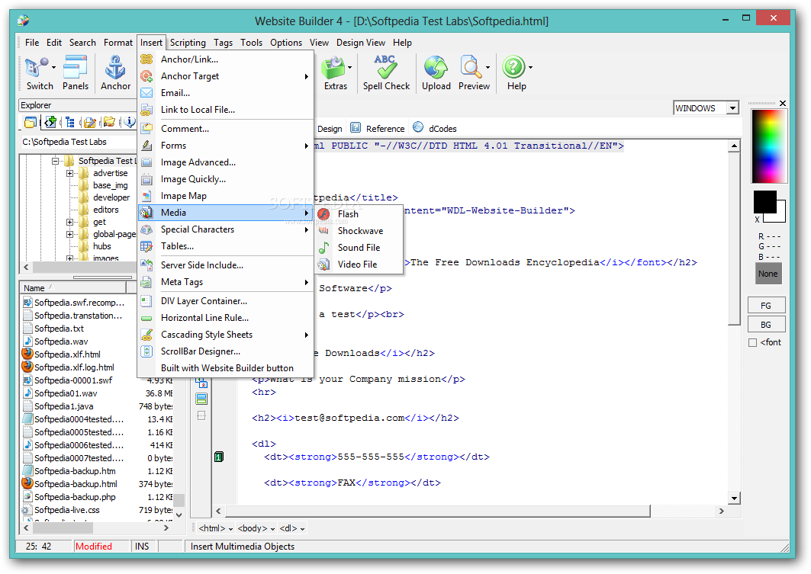
Task: Select the Softpedia.wav file
Action: [x=61, y=342]
